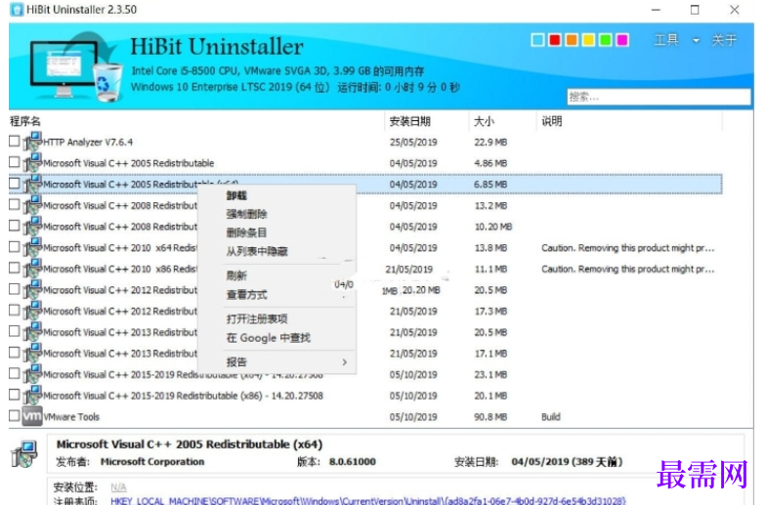Pick the orange theme color swatch
Viewport: 766px width, 505px height.
click(571, 40)
